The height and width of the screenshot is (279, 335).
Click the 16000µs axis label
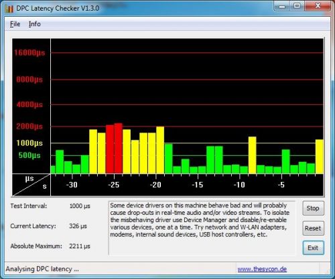point(29,53)
